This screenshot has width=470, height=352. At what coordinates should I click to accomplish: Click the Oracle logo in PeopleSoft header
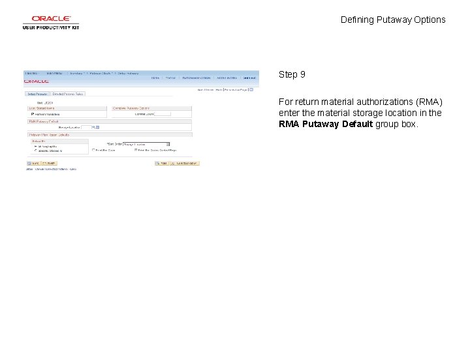[37, 81]
